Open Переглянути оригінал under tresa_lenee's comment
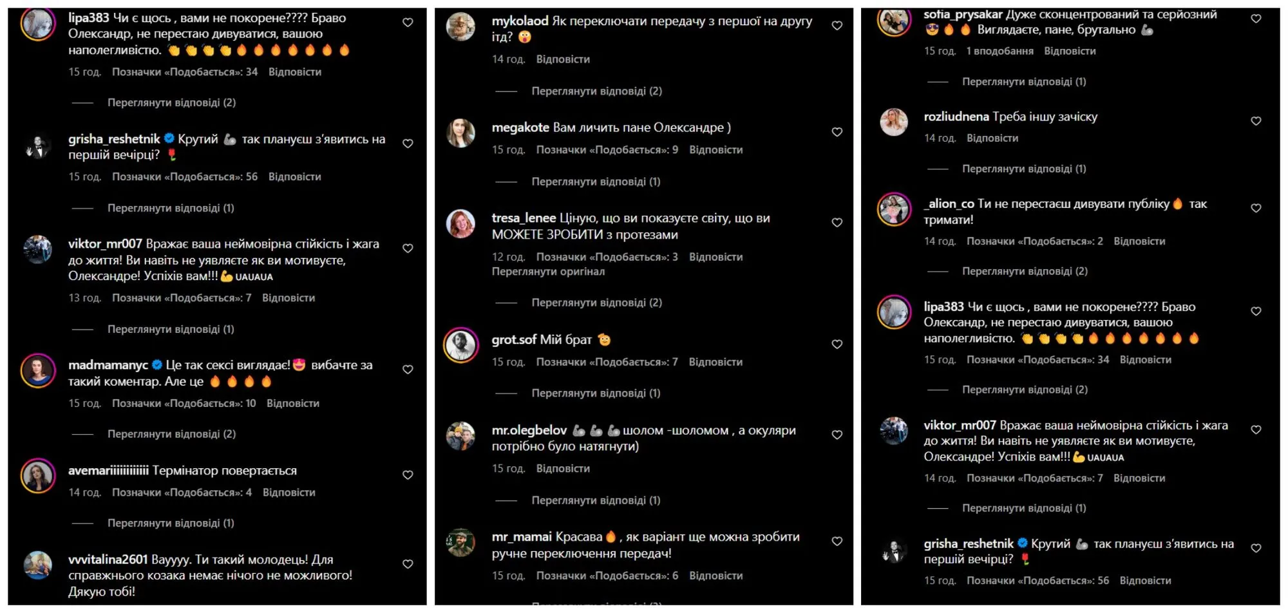The width and height of the screenshot is (1288, 613). (x=548, y=272)
